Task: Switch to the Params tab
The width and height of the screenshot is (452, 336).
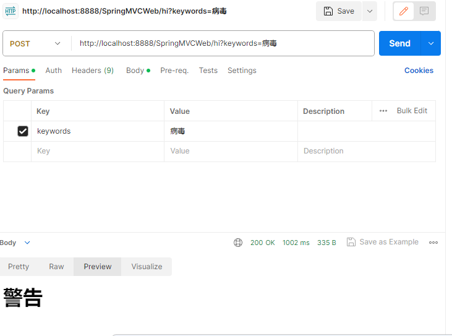Action: [x=19, y=71]
